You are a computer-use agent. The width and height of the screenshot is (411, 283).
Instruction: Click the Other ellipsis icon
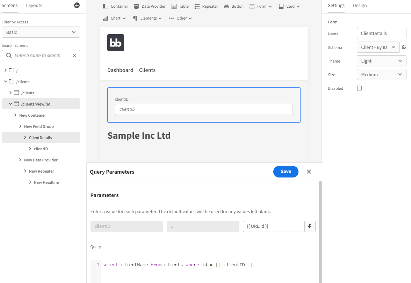[171, 18]
